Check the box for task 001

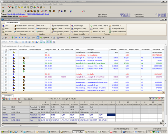click(x=6, y=52)
